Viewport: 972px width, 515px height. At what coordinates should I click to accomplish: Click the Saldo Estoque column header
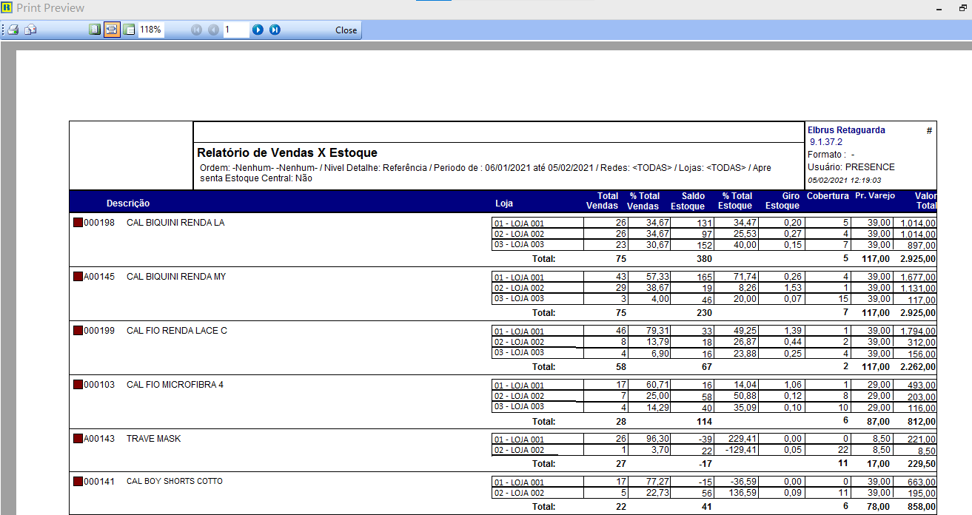click(x=687, y=201)
